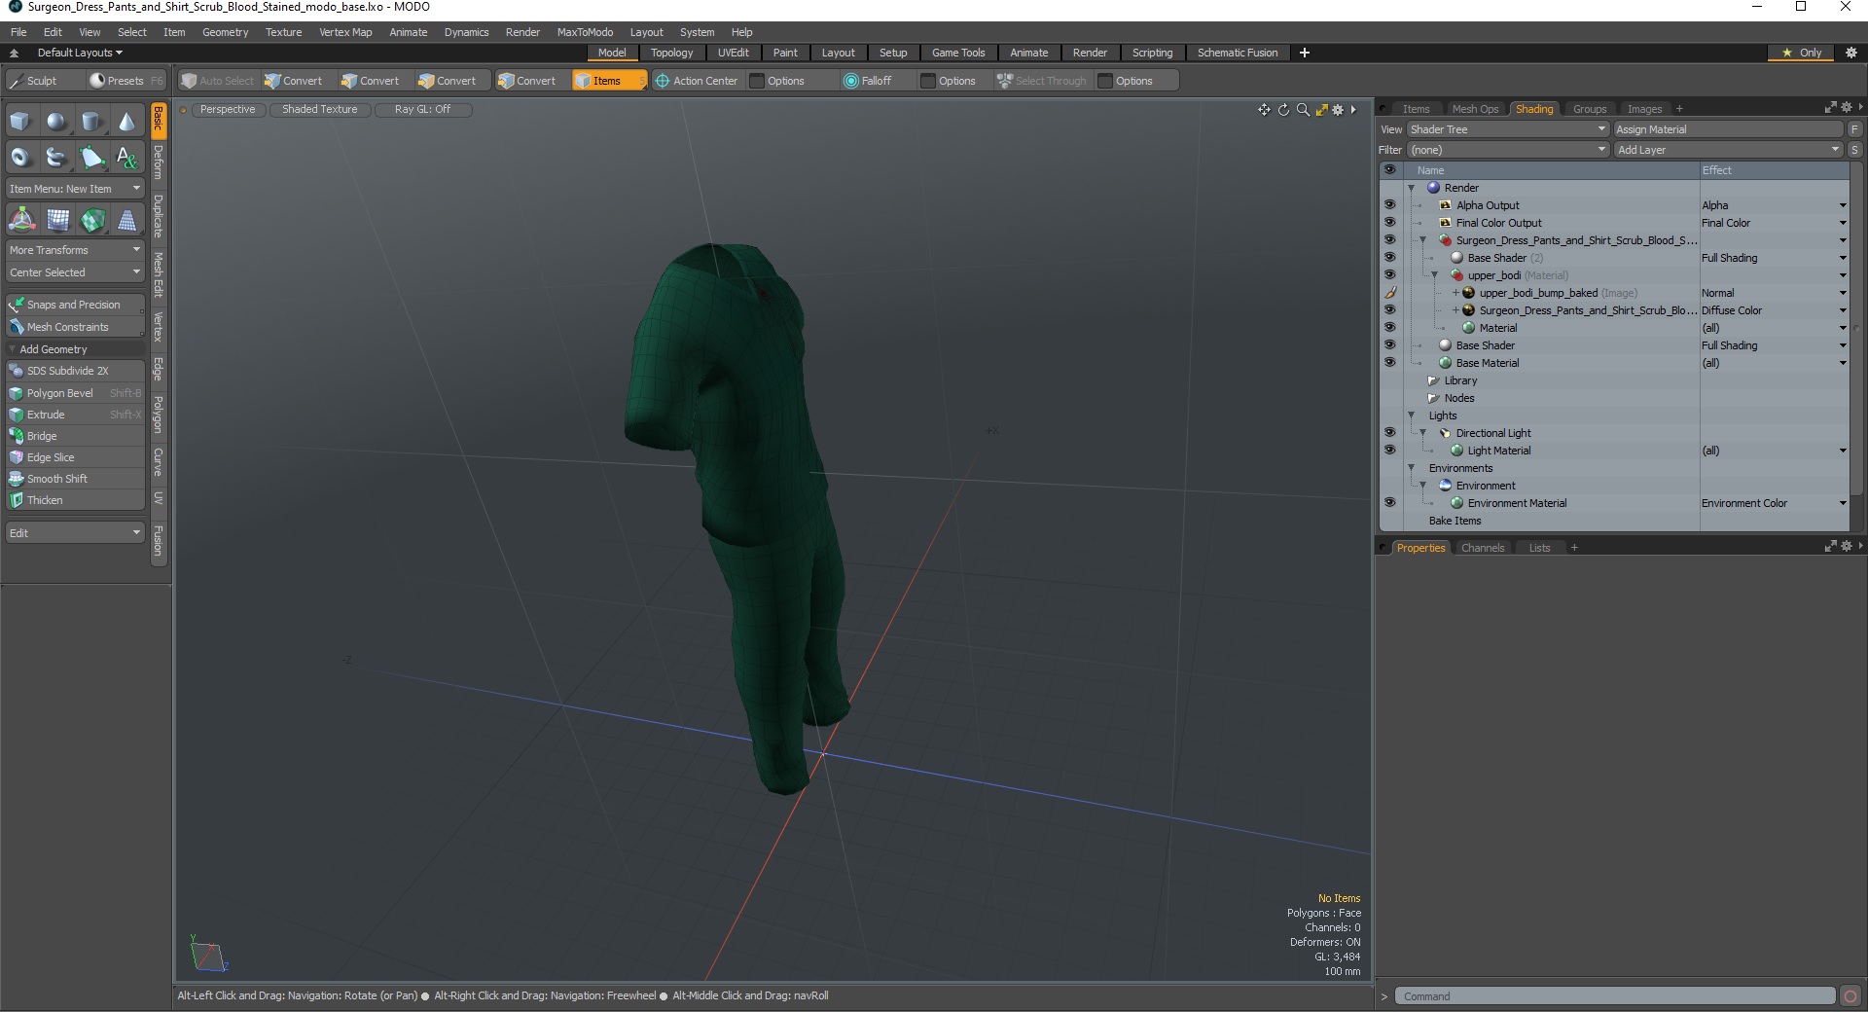Select the Torus primitive tool
The image size is (1868, 1012).
pos(21,157)
